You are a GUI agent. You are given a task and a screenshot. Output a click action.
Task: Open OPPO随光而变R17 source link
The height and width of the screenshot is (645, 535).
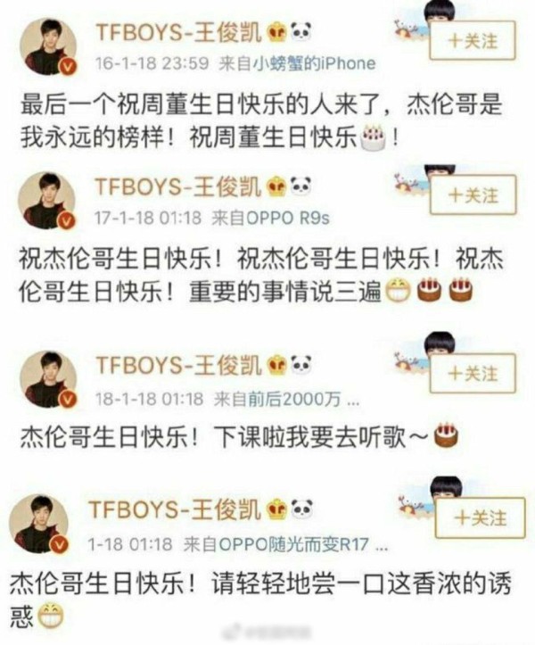293,544
